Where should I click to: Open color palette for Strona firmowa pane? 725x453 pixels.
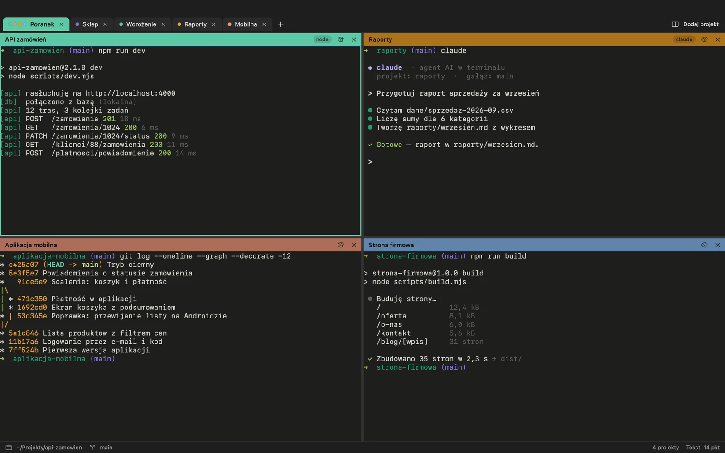point(705,245)
